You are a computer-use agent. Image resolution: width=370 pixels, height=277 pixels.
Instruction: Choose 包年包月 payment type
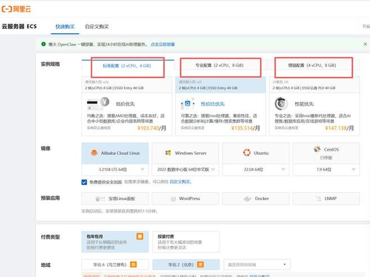pyautogui.click(x=115, y=242)
